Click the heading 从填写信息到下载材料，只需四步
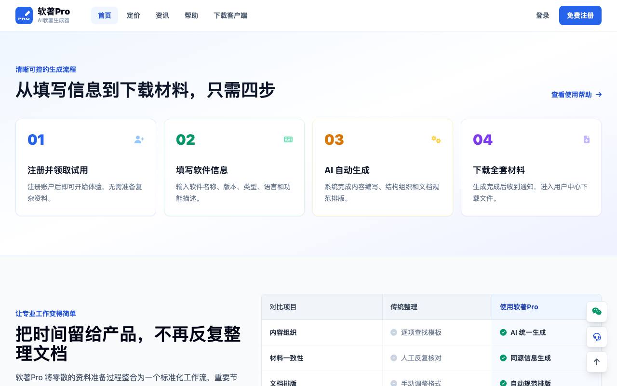This screenshot has width=617, height=386. tap(145, 90)
